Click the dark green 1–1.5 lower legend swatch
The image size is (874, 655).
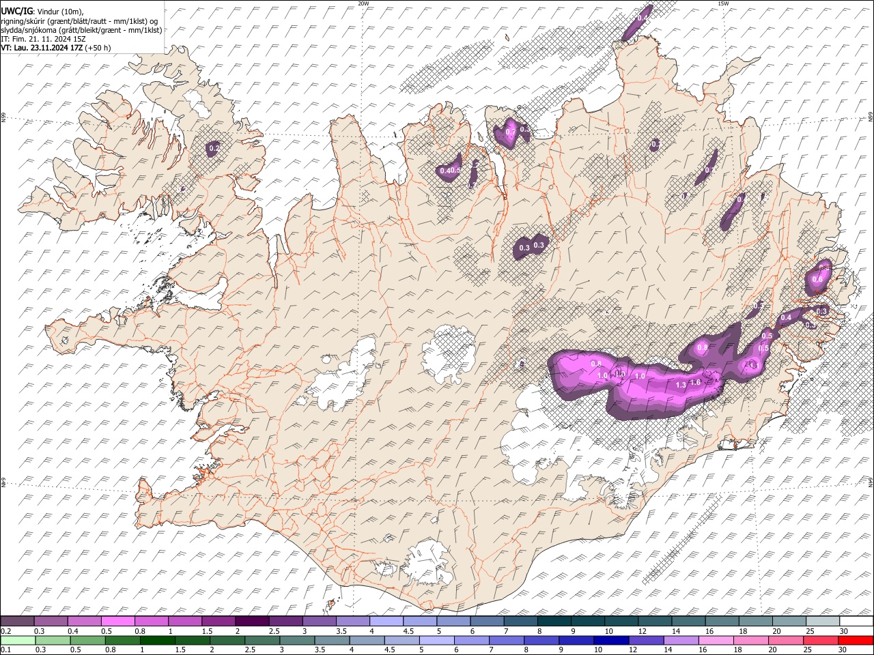click(156, 640)
